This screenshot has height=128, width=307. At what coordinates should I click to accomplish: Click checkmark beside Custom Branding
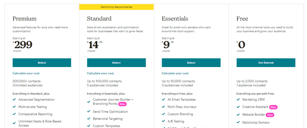pos(163,114)
